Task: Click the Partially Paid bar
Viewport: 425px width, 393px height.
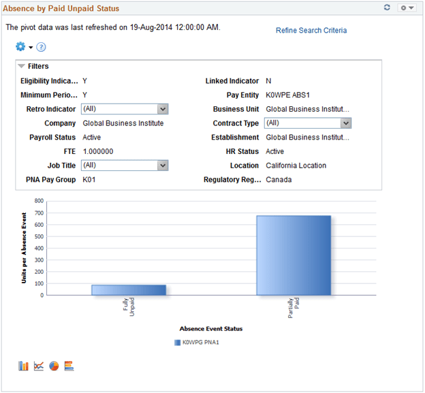Action: (294, 255)
